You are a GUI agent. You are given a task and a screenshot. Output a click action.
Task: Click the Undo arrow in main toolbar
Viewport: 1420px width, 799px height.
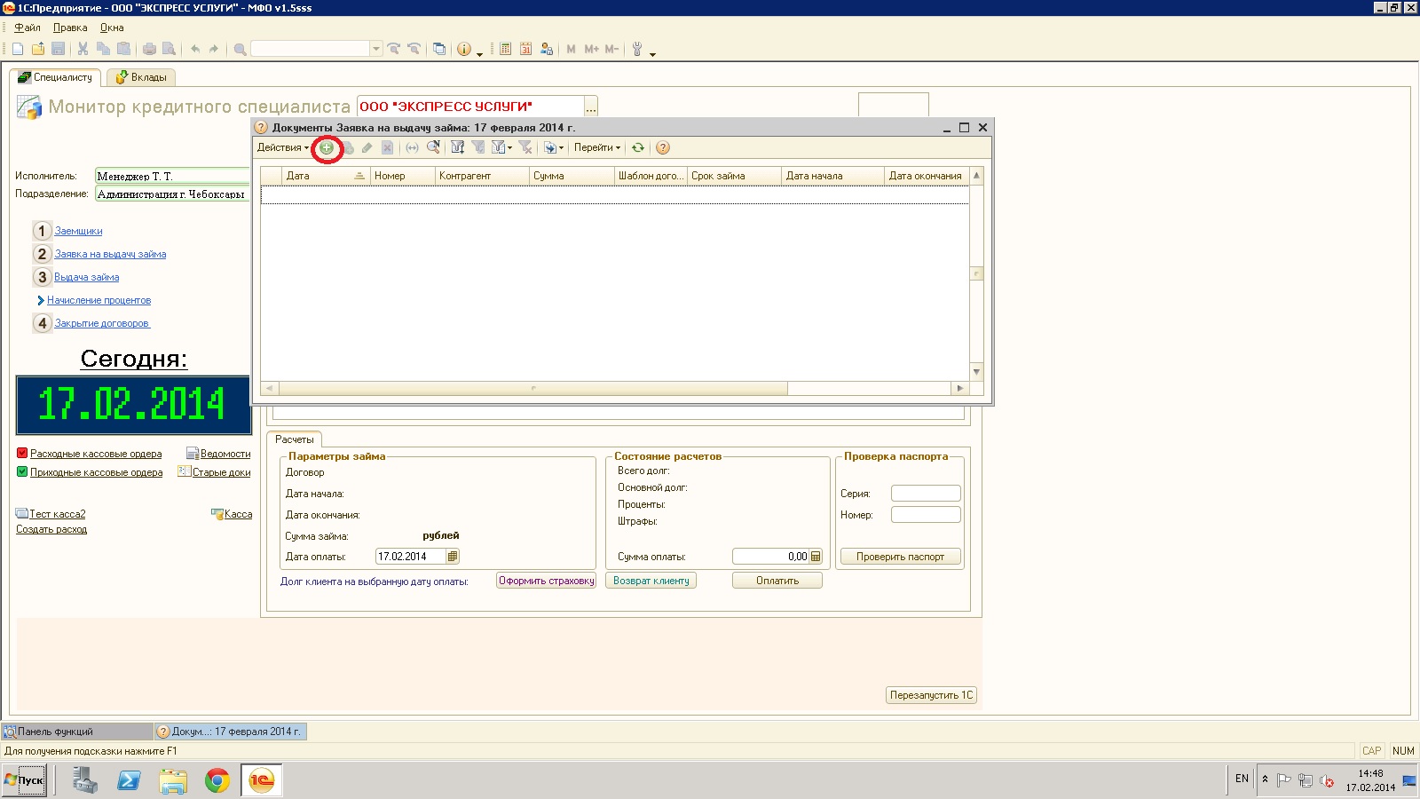point(195,49)
